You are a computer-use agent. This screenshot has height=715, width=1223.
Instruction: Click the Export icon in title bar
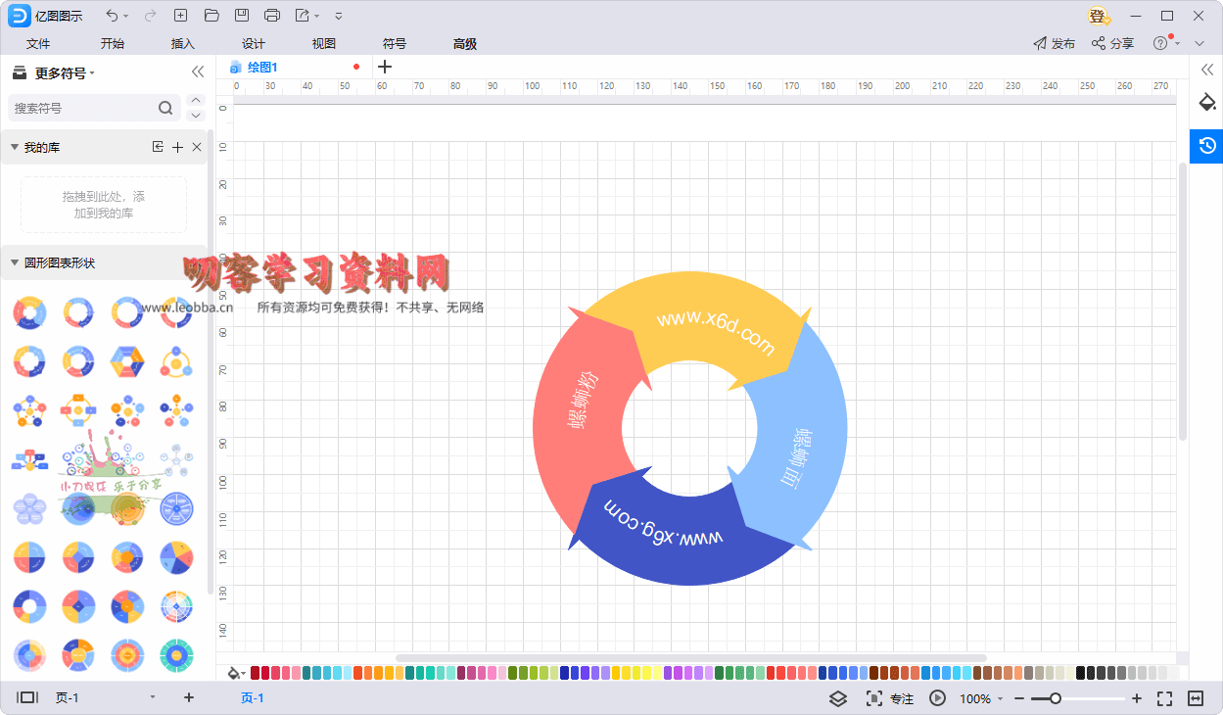click(x=303, y=16)
